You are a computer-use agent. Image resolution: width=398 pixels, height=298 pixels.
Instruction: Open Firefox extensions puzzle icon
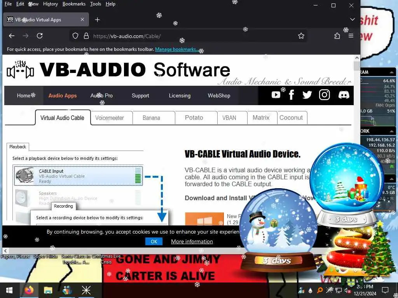click(x=337, y=36)
